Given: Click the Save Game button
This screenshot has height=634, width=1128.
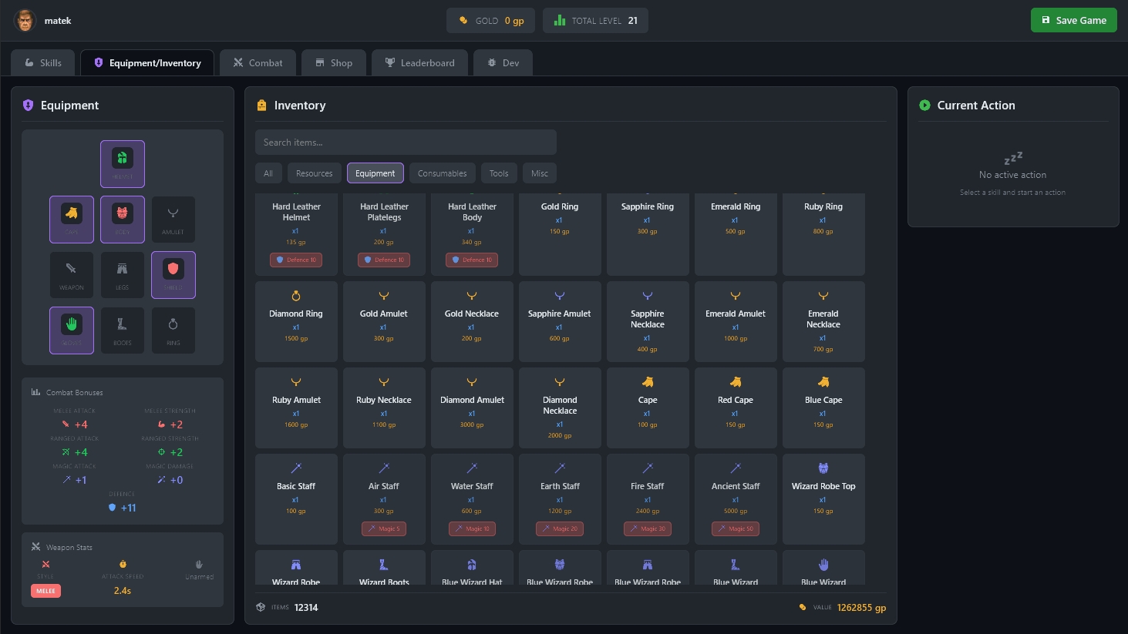Looking at the screenshot, I should point(1073,21).
